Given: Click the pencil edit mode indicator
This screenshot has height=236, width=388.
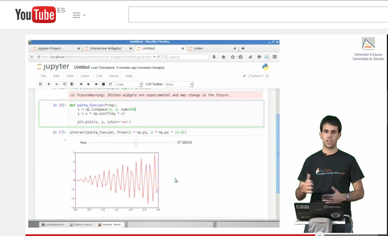Looking at the screenshot, I should tap(244, 76).
